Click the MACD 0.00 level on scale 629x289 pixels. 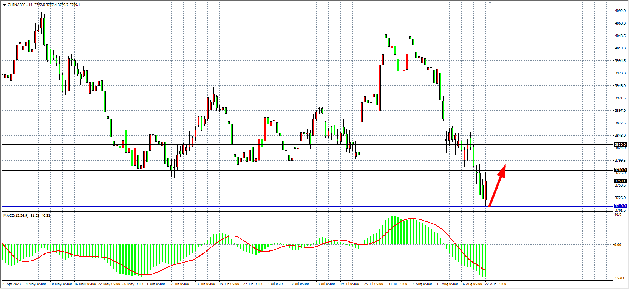(x=618, y=245)
